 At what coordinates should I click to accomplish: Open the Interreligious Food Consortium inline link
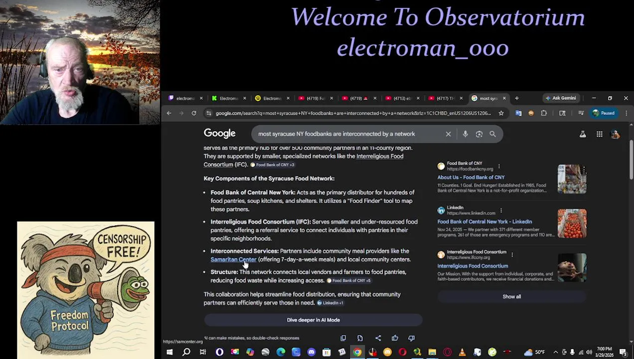[380, 156]
